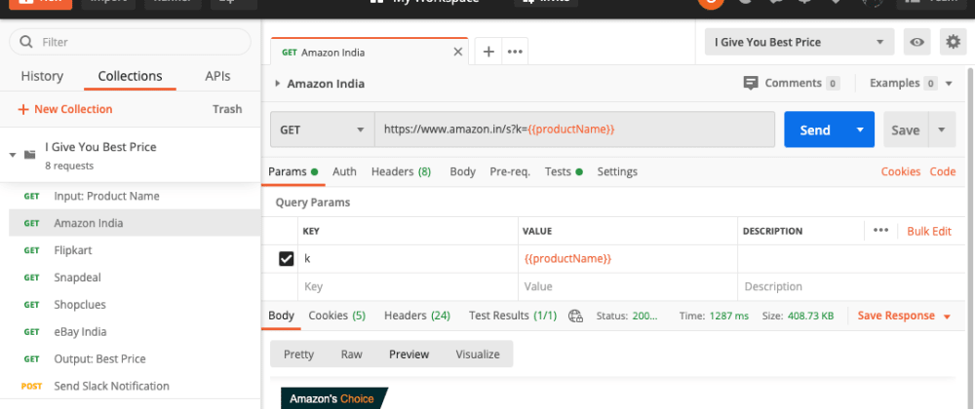Open the Cookies link
The image size is (975, 409).
pyautogui.click(x=900, y=172)
